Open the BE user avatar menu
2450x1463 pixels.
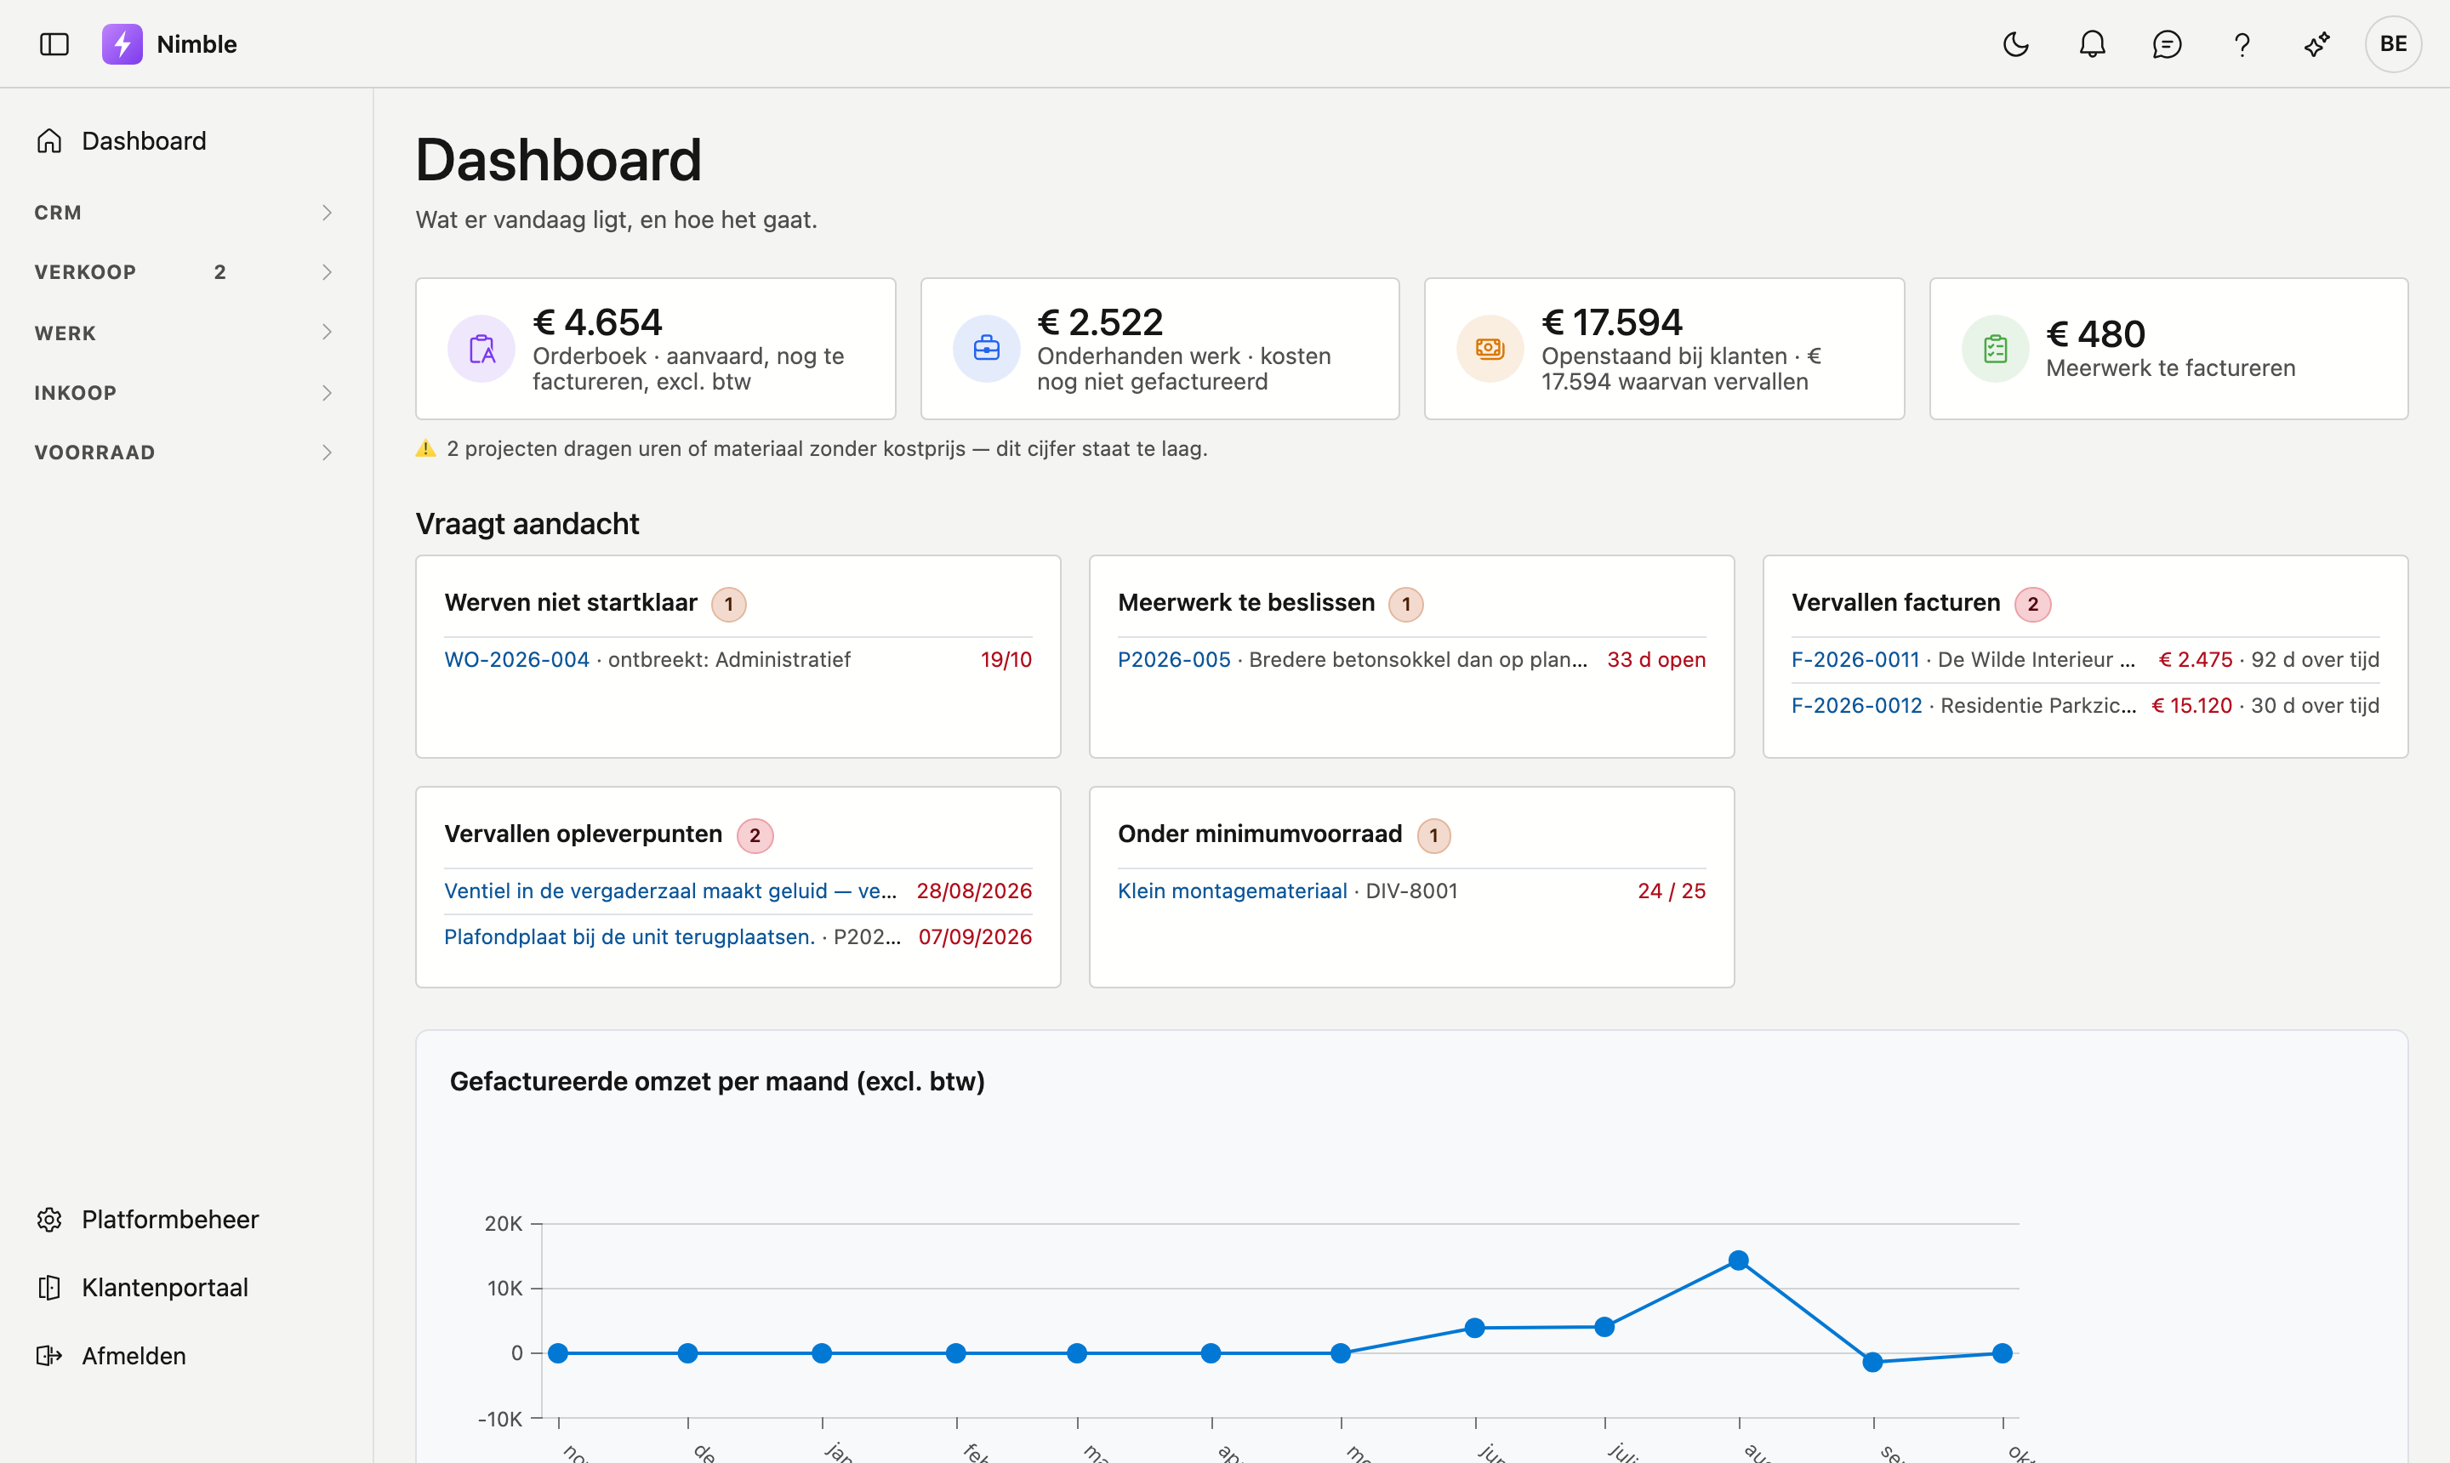coord(2393,44)
